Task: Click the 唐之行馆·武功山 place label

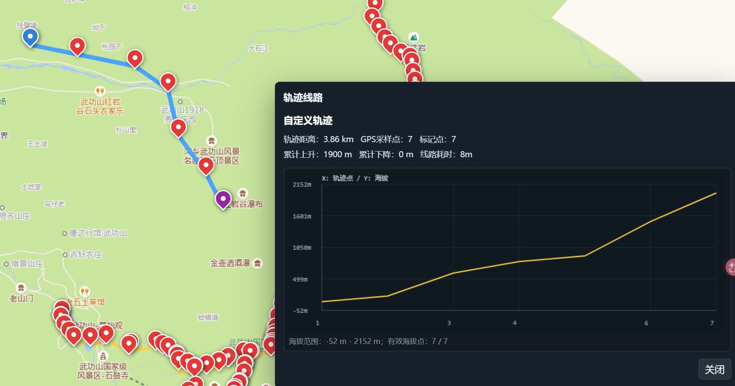Action: (98, 233)
